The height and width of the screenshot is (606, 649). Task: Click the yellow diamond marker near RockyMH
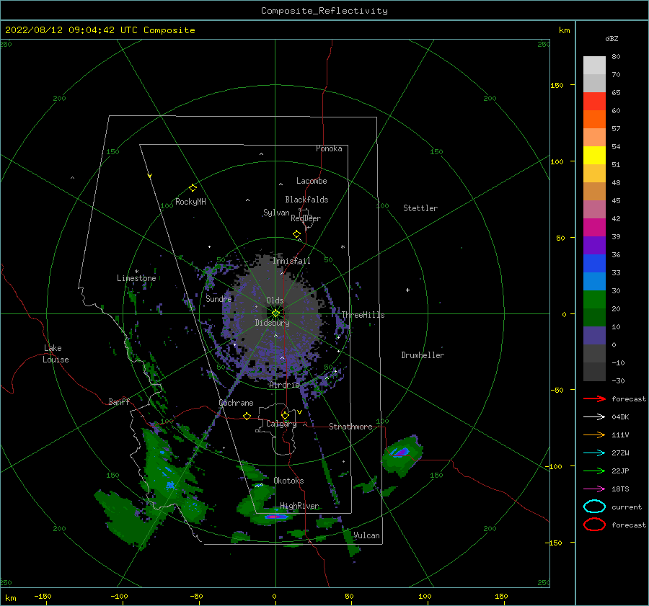[193, 188]
